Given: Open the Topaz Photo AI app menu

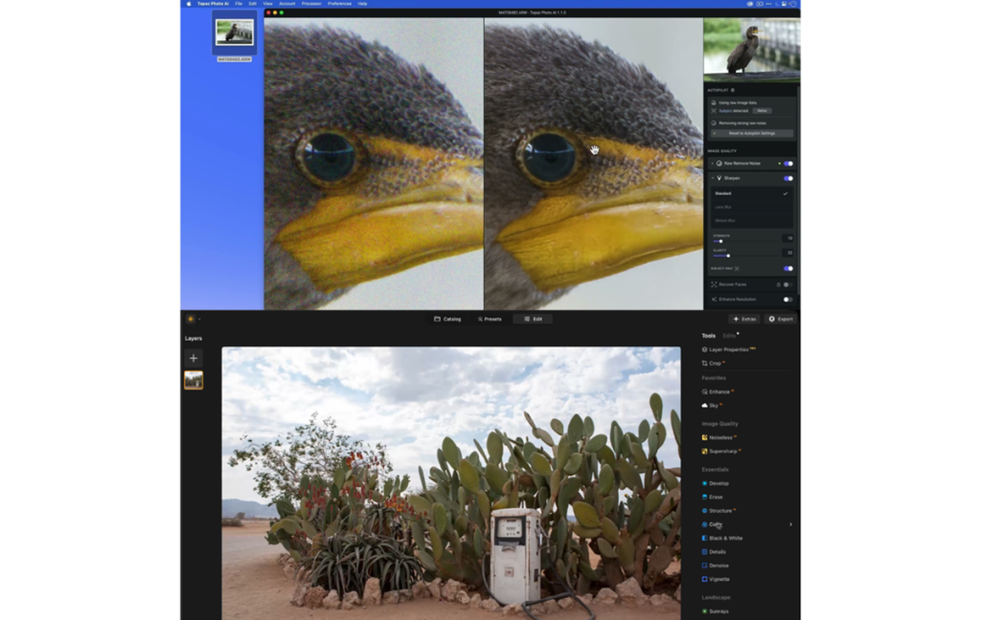Looking at the screenshot, I should point(213,4).
